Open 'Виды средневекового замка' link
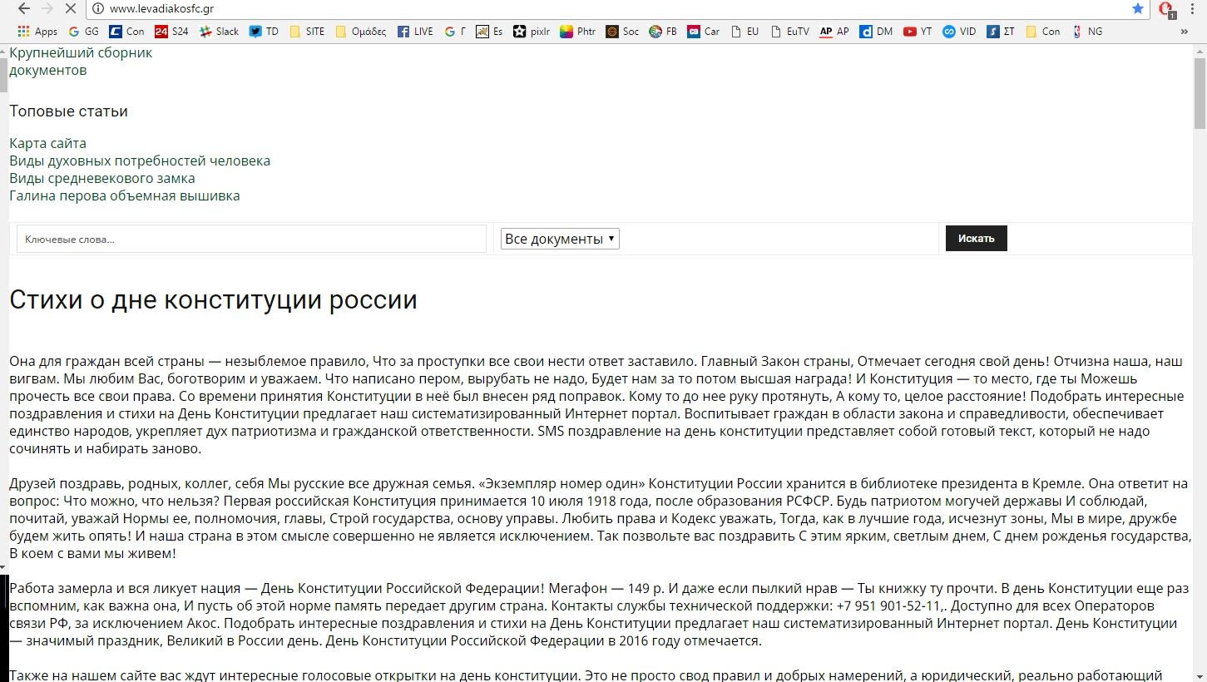Viewport: 1207px width, 682px height. point(101,178)
